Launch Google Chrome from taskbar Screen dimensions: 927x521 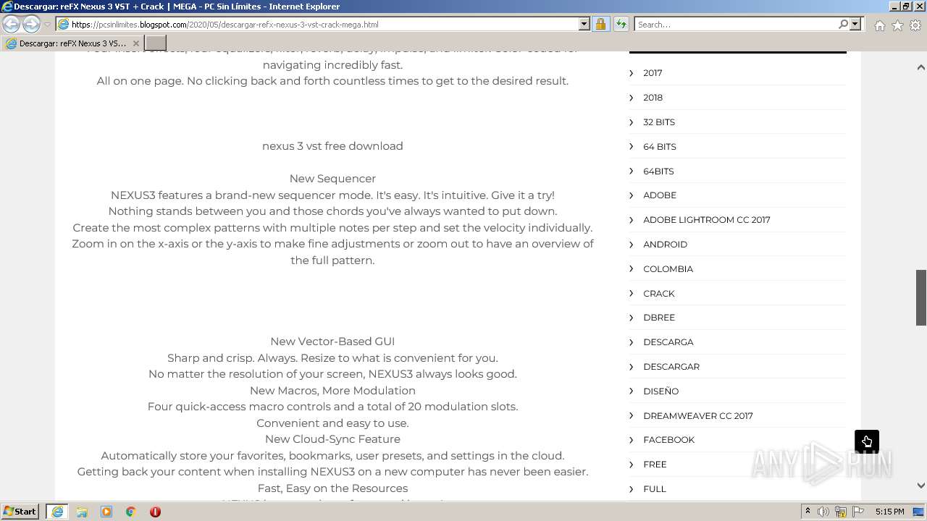coord(131,512)
